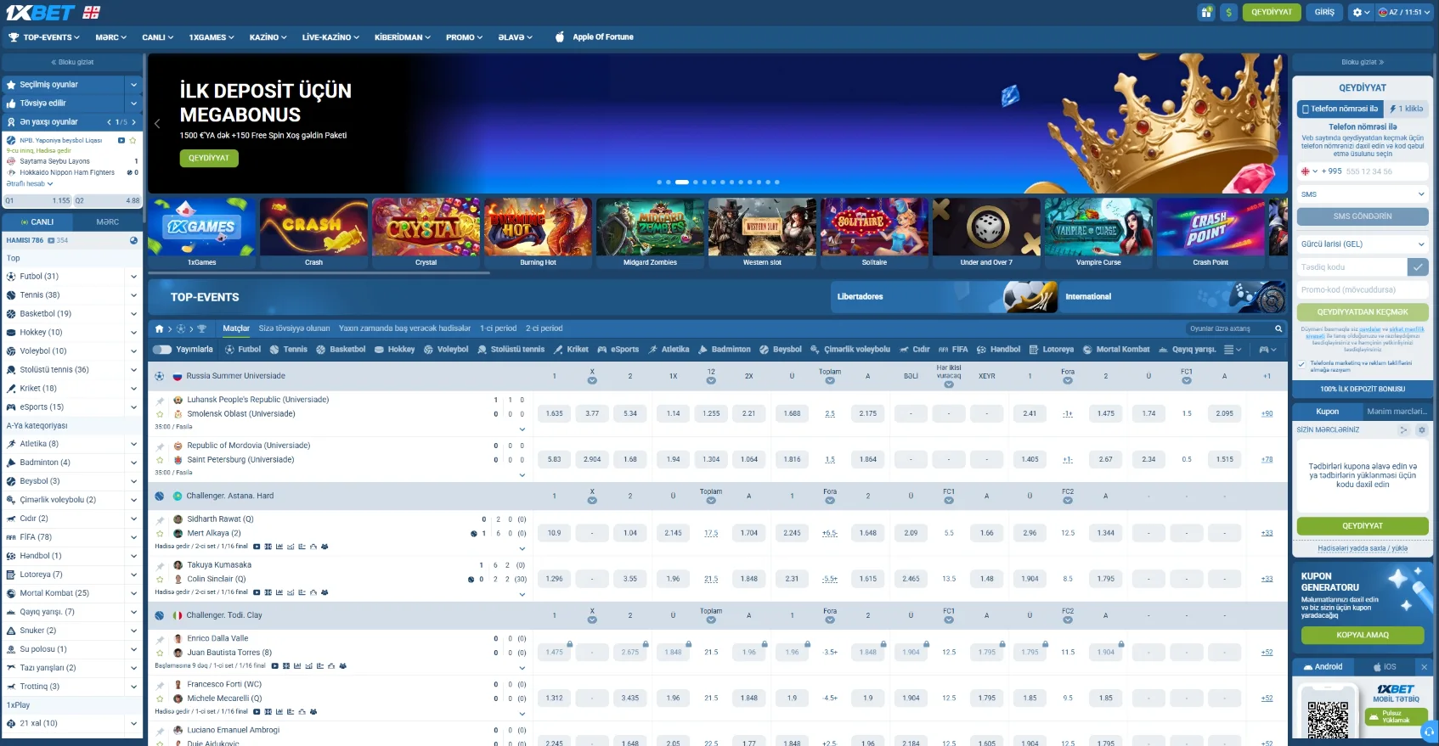Click the search magnifier icon
1439x746 pixels.
coord(1278,328)
